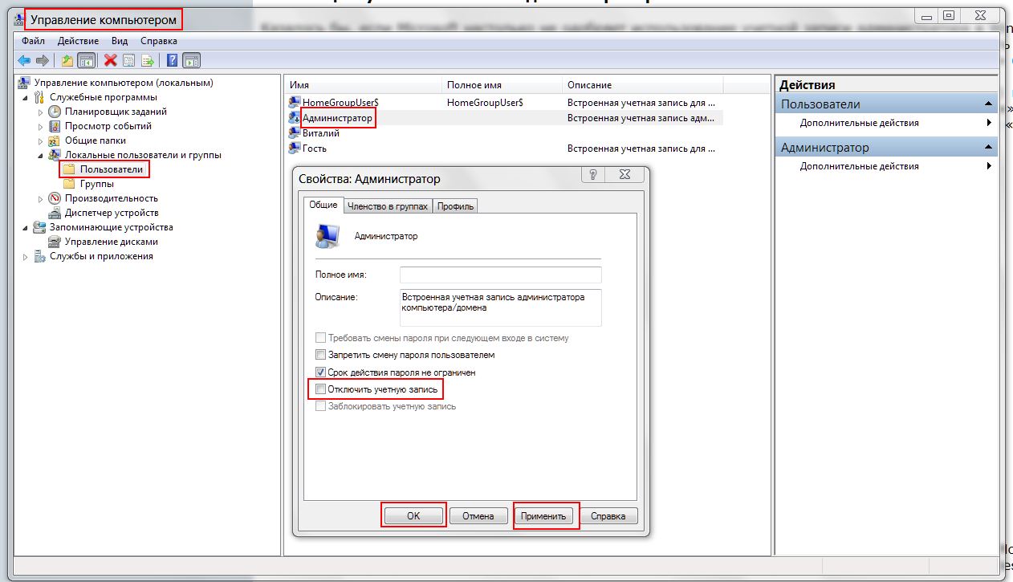Screen dimensions: 1013x582
Task: Collapse the Запоминающие устройства node
Action: click(26, 227)
